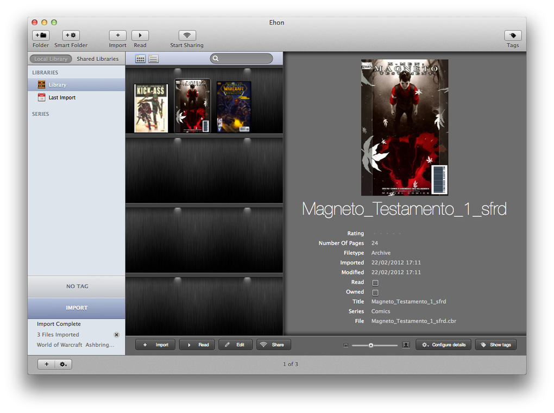
Task: Click the World of Warcraft Ashbring… import entry
Action: pyautogui.click(x=75, y=345)
